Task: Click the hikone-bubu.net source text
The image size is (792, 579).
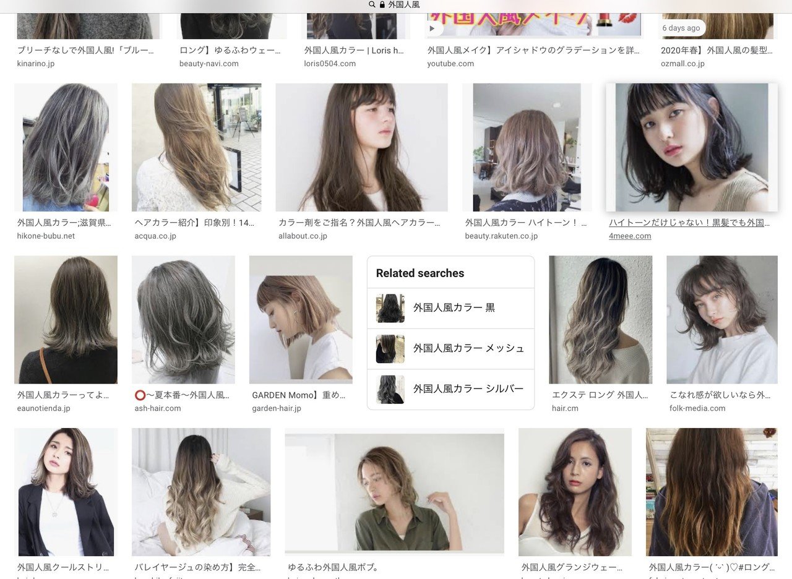Action: click(46, 236)
